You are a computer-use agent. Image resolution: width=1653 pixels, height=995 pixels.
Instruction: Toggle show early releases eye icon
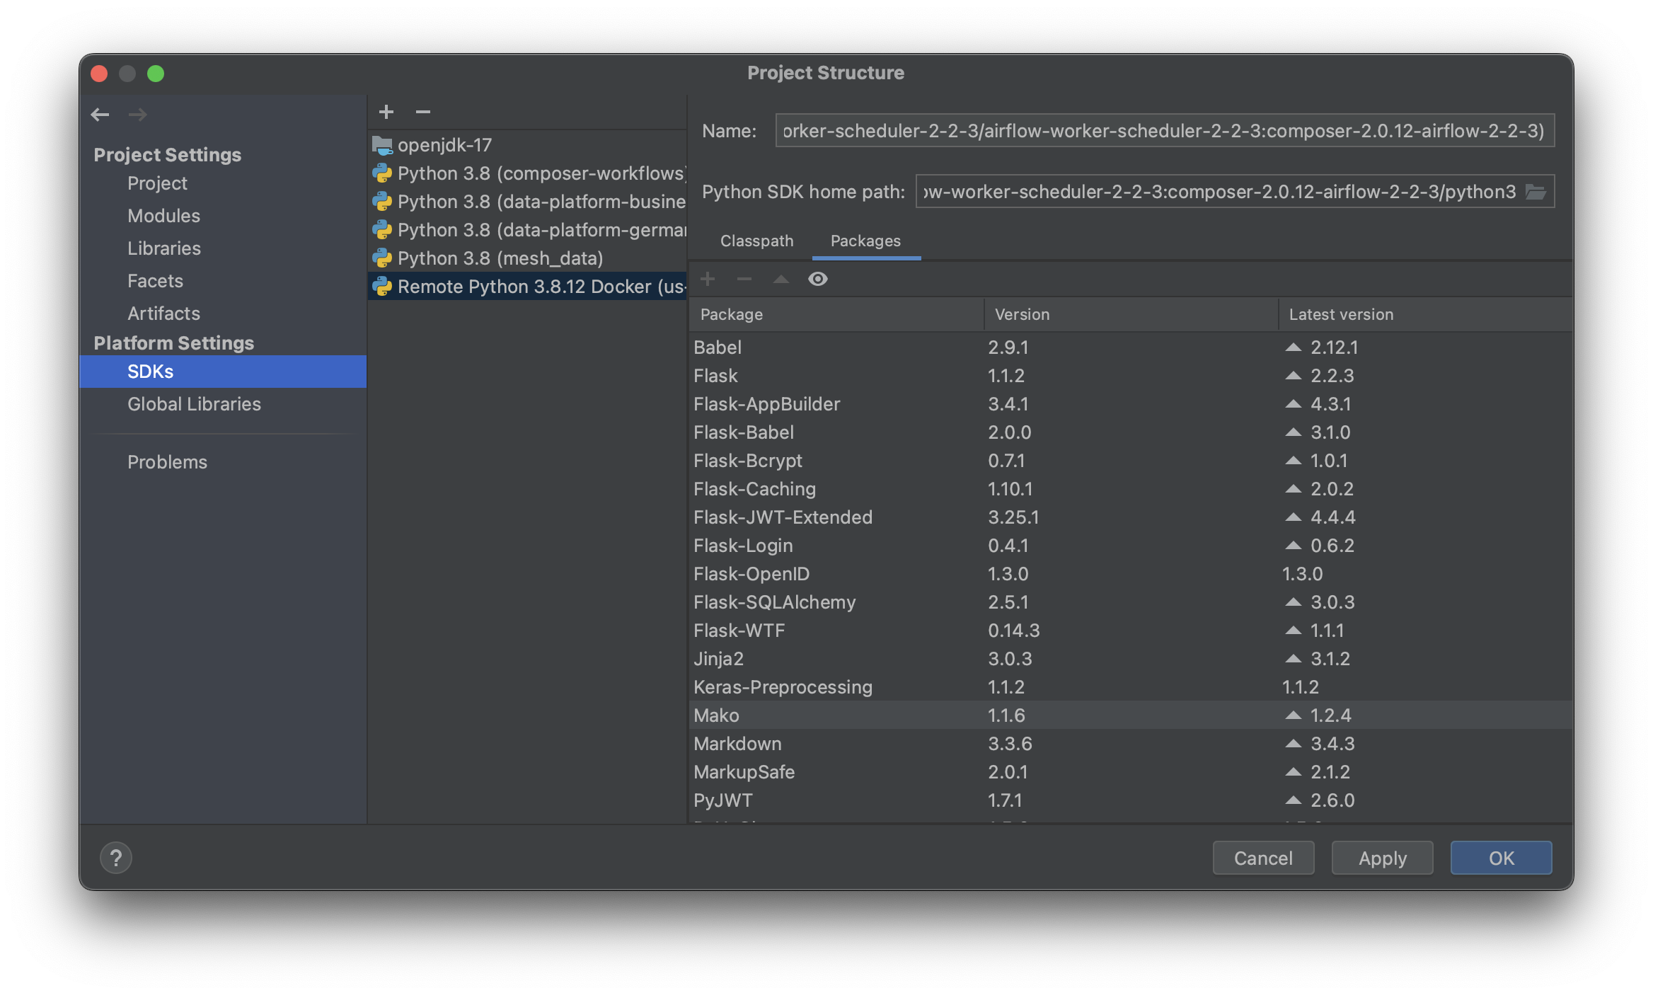(x=817, y=279)
